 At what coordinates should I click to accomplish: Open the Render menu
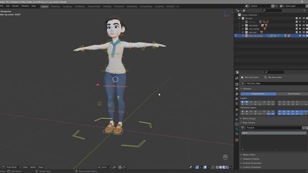[x=15, y=6]
